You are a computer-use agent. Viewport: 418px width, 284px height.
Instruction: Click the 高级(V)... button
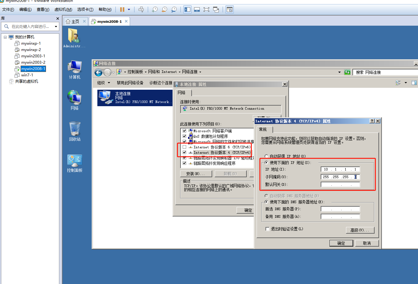(360, 230)
